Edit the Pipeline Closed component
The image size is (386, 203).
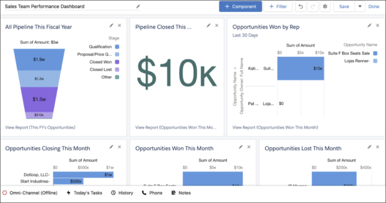tap(208, 25)
